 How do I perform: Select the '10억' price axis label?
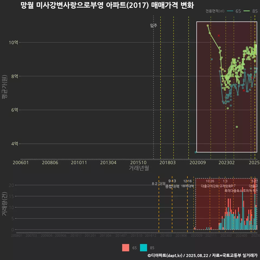[x=14, y=43]
